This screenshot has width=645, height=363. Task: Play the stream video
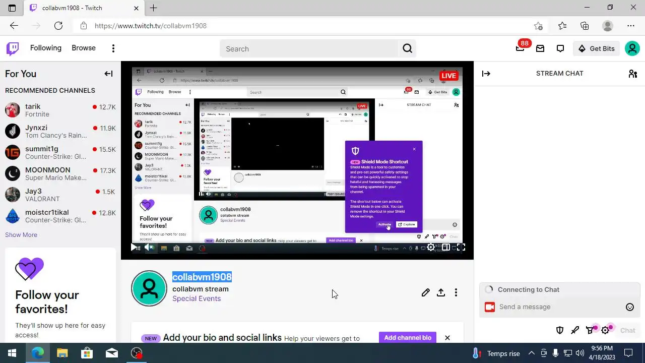click(134, 247)
